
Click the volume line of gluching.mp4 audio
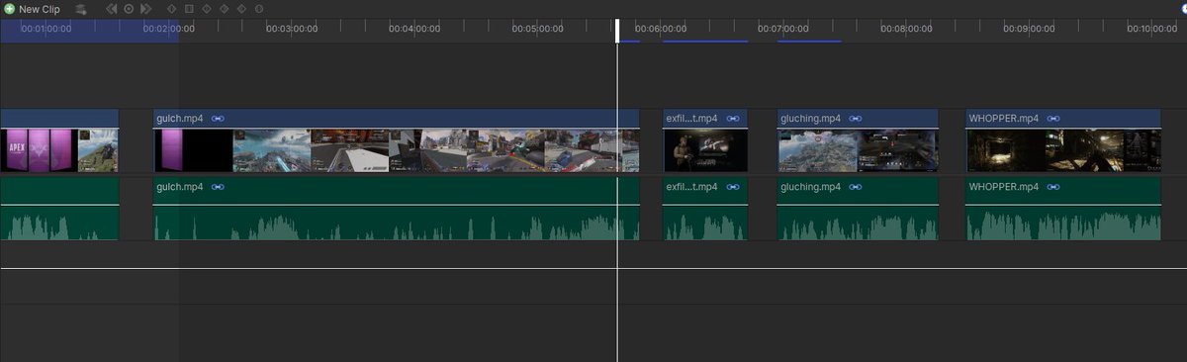(x=858, y=205)
